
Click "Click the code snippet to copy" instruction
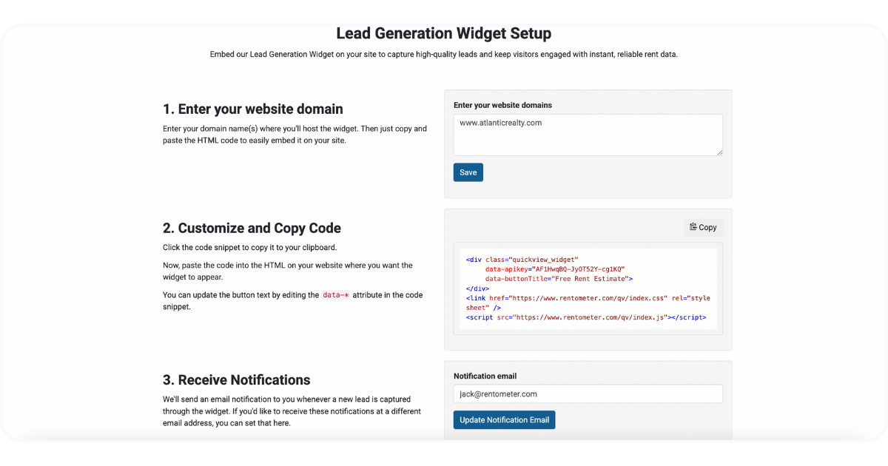point(249,247)
